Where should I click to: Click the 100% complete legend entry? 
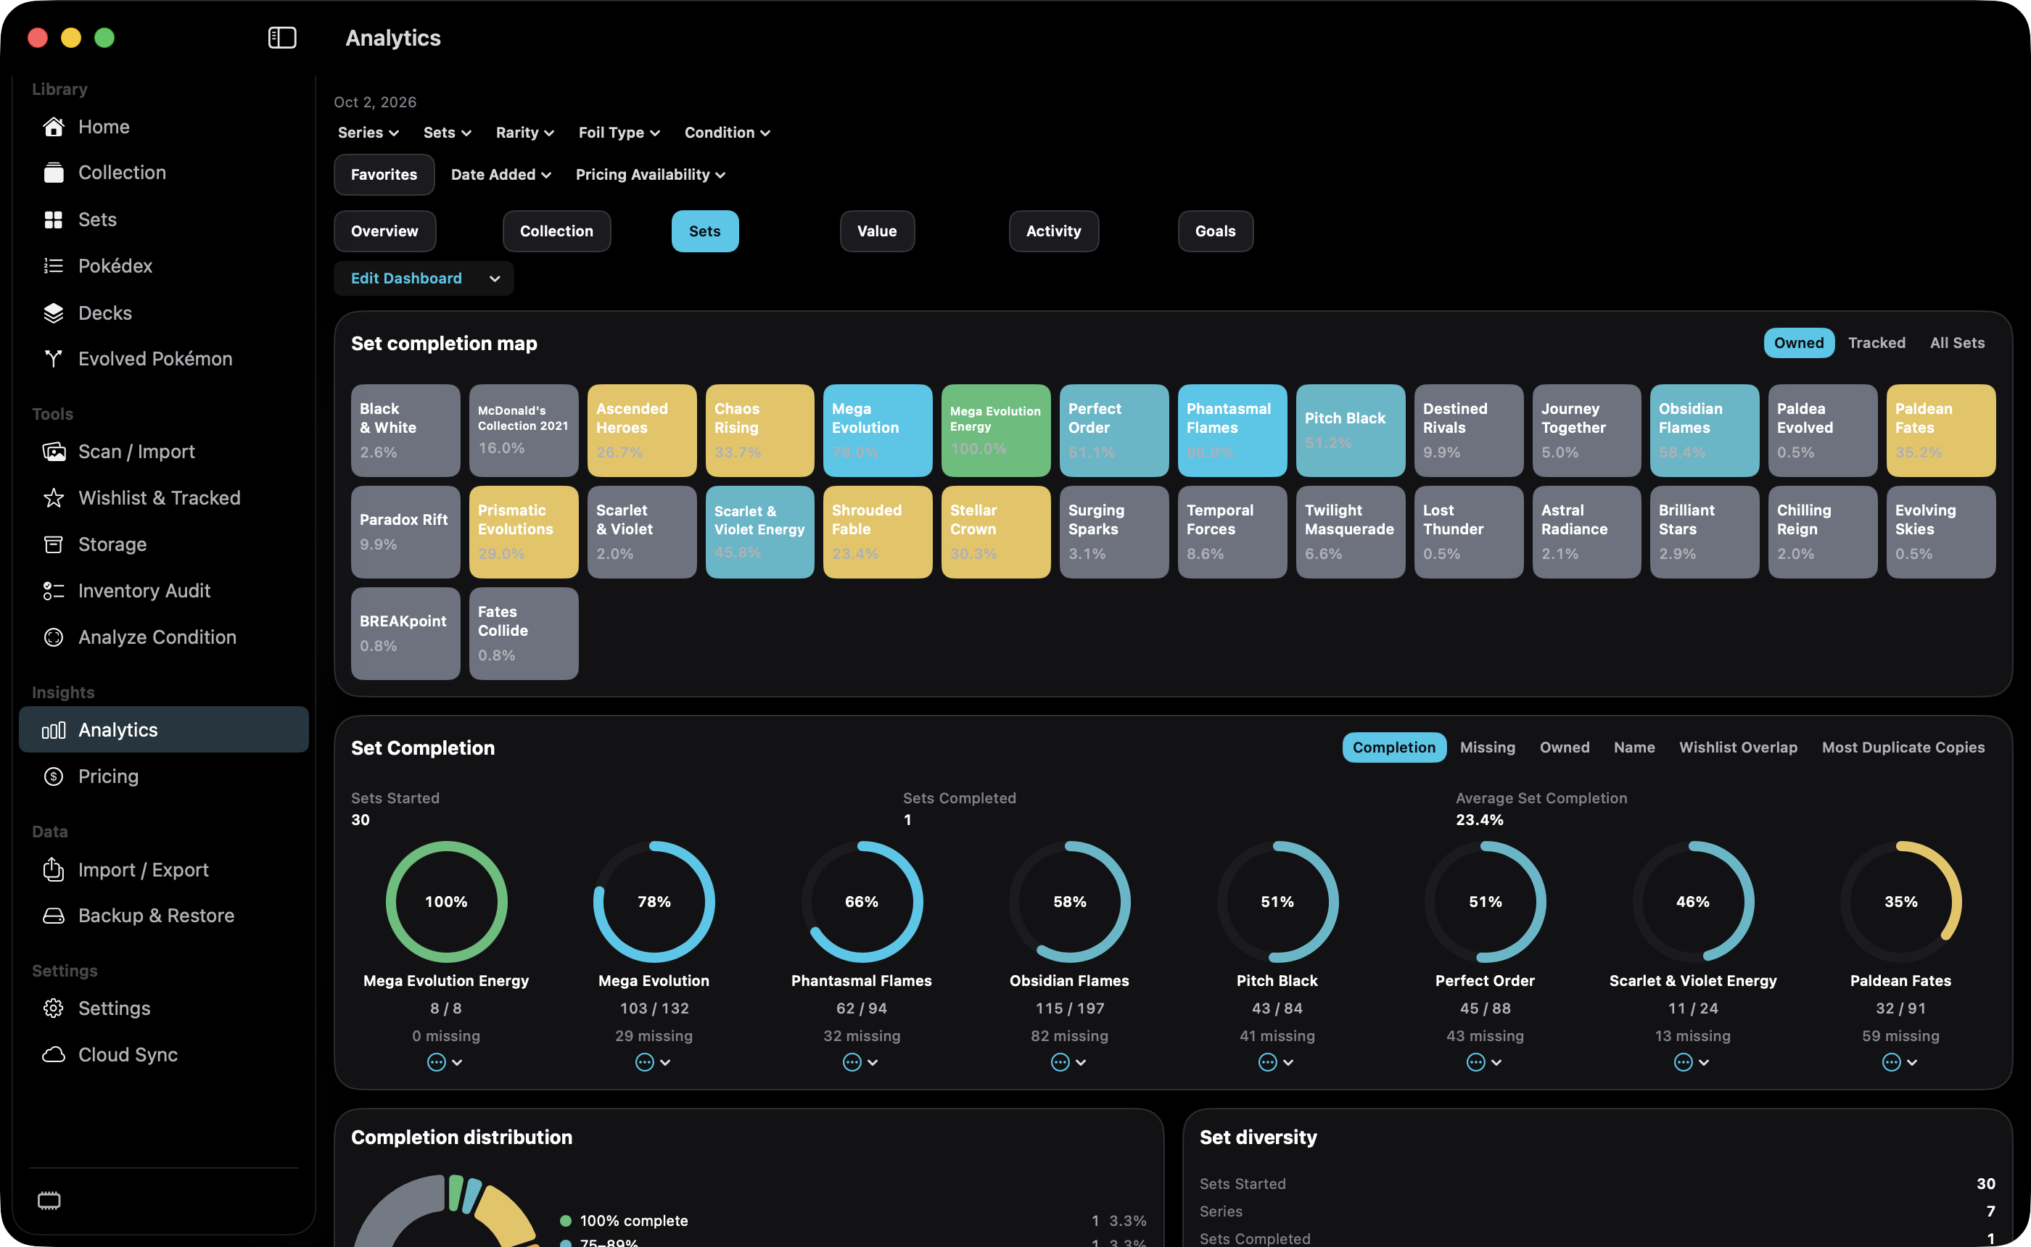pyautogui.click(x=852, y=1221)
